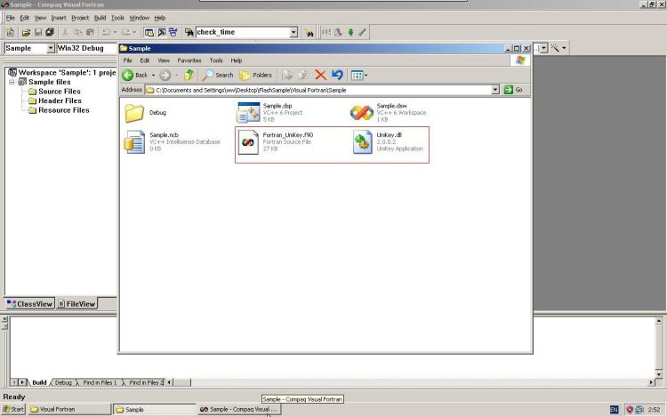The height and width of the screenshot is (417, 667).
Task: Click the blue Undo icon in Explorer
Action: pos(337,76)
